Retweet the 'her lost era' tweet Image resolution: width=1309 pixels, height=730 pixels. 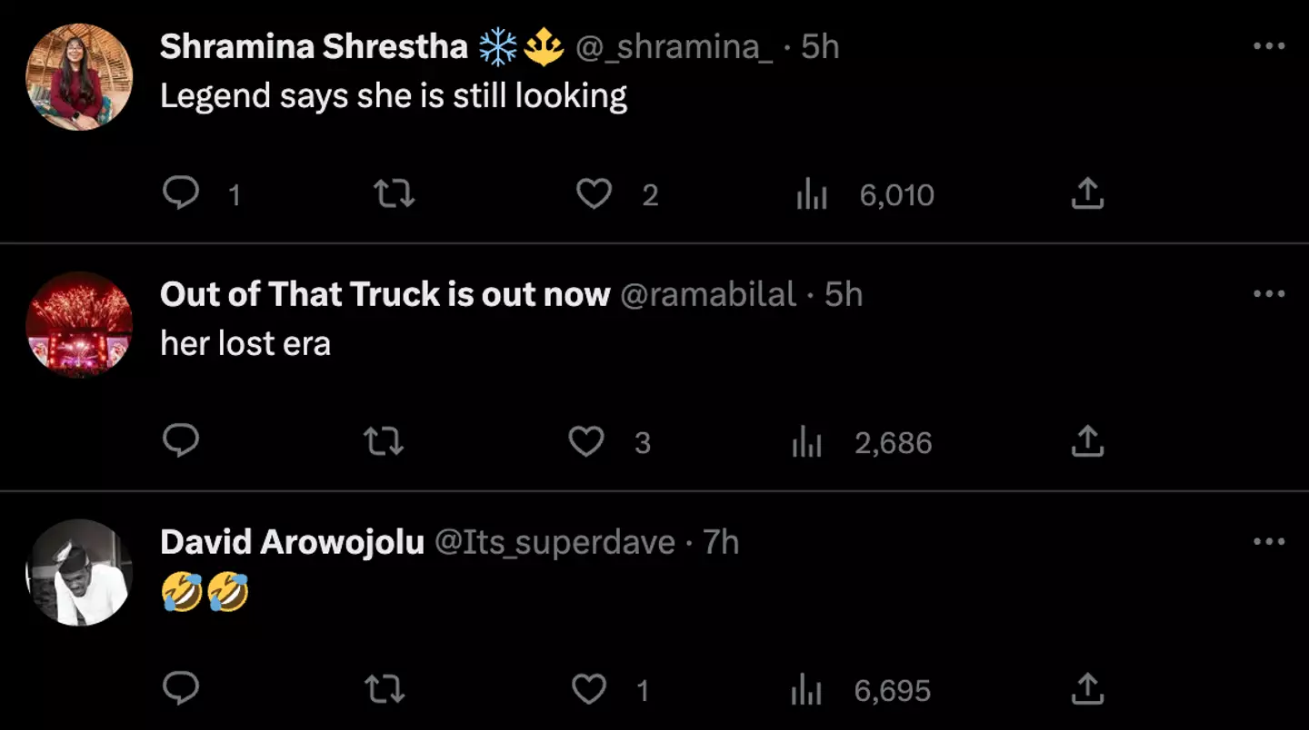pyautogui.click(x=384, y=441)
